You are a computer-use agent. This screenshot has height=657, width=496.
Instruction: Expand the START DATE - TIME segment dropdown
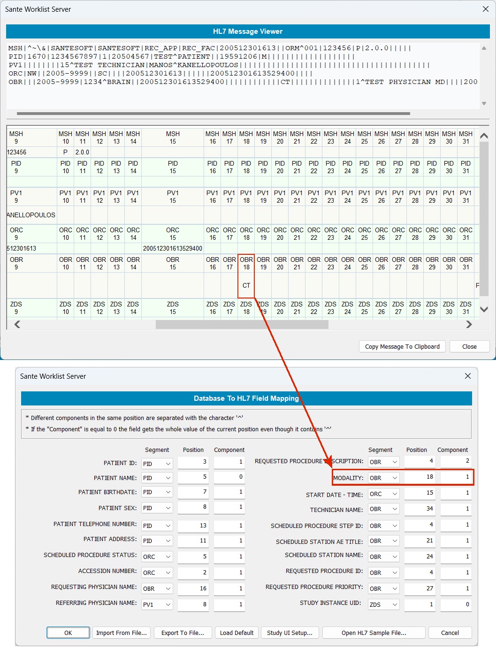(383, 494)
